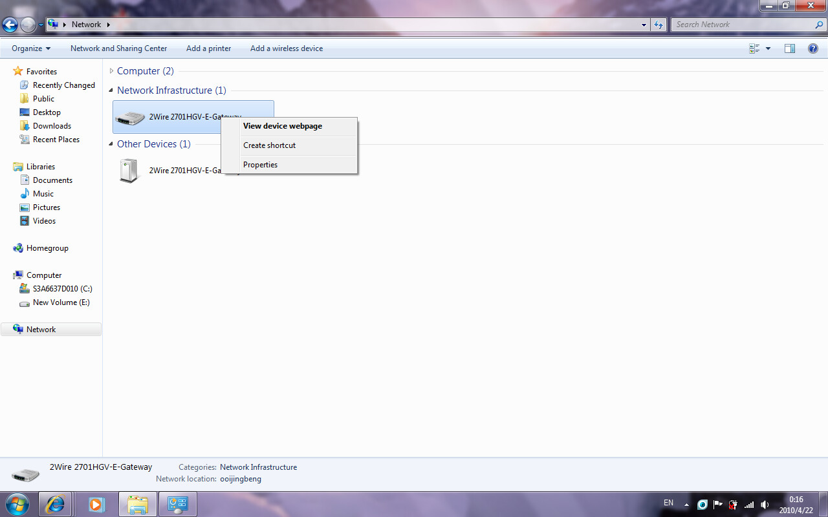The height and width of the screenshot is (517, 828).
Task: Click the power plug icon in system tray
Action: (x=732, y=504)
